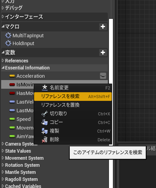Choose リファレンスを置換 menu entry
Image resolution: width=156 pixels, height=188 pixels.
(73, 105)
